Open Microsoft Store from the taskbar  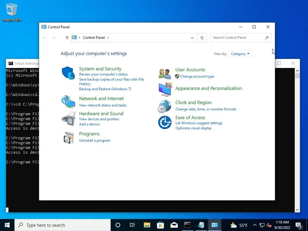pyautogui.click(x=161, y=225)
